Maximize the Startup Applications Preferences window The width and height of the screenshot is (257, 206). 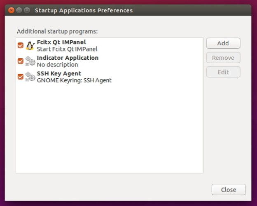(27, 10)
